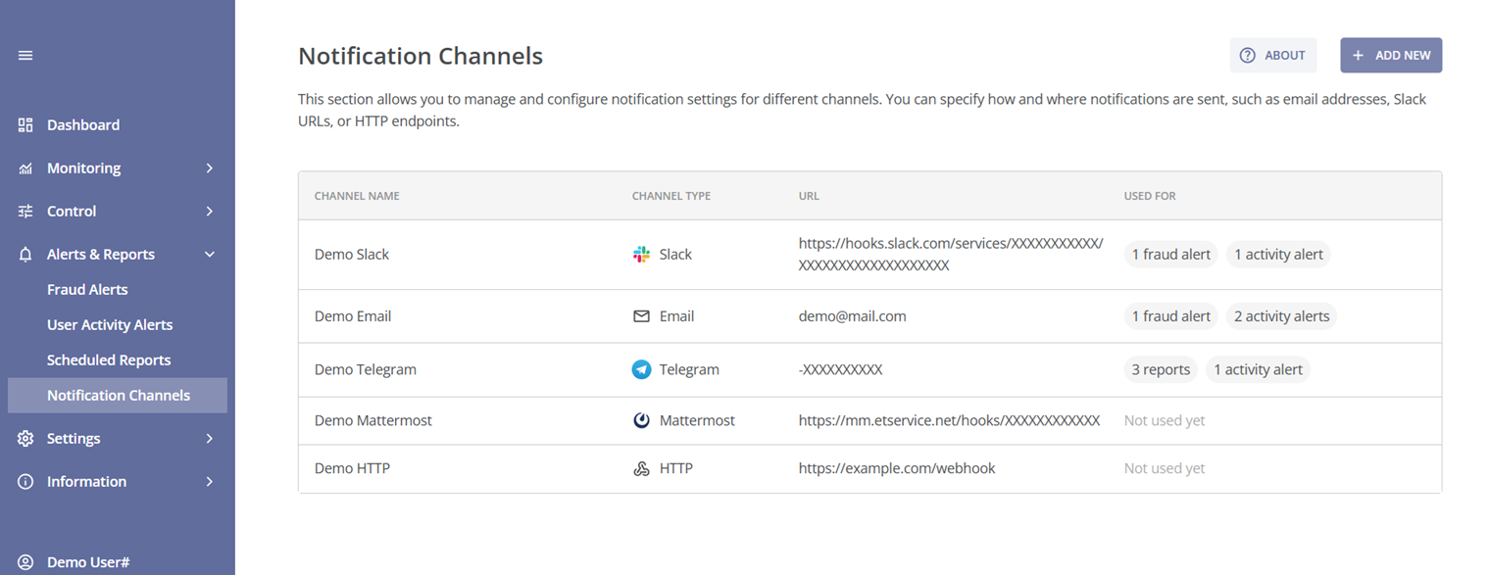The height and width of the screenshot is (575, 1489).
Task: Click the 2 activity alerts badge for Demo Email
Action: 1281,315
